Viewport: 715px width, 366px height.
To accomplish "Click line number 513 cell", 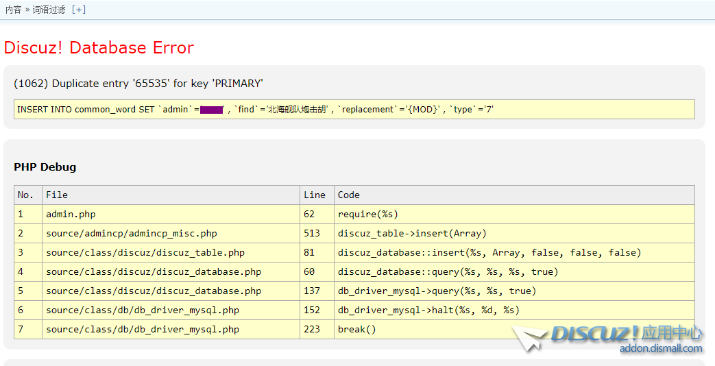I will (x=317, y=233).
